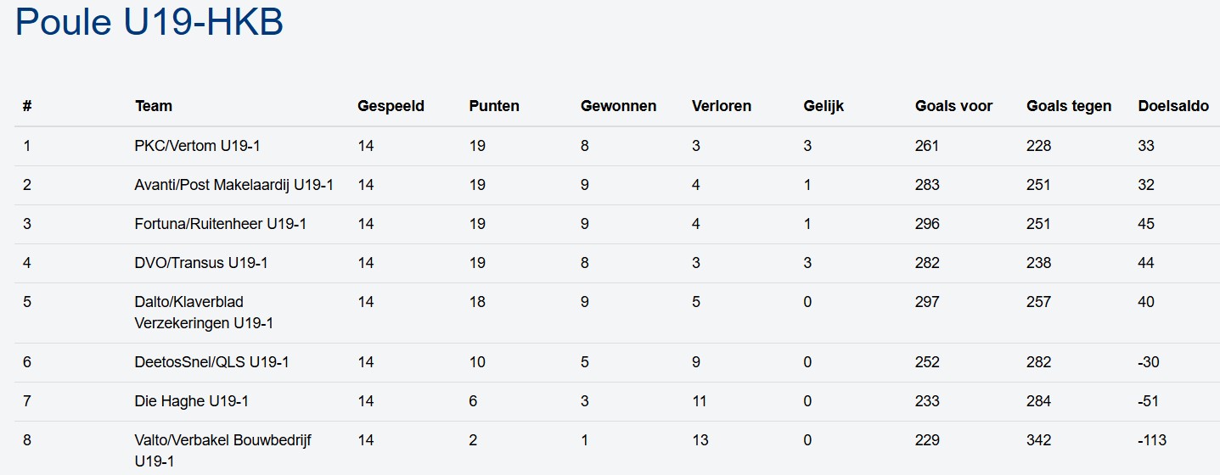The width and height of the screenshot is (1220, 475).
Task: Open the PKC/Vertom U19-1 team
Action: click(197, 146)
